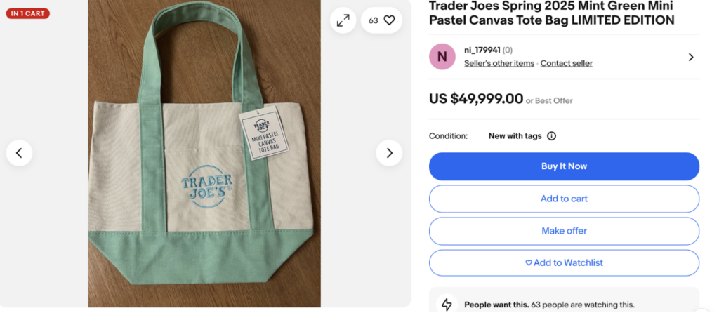
Task: Click the tote bag product photo
Action: pyautogui.click(x=204, y=154)
